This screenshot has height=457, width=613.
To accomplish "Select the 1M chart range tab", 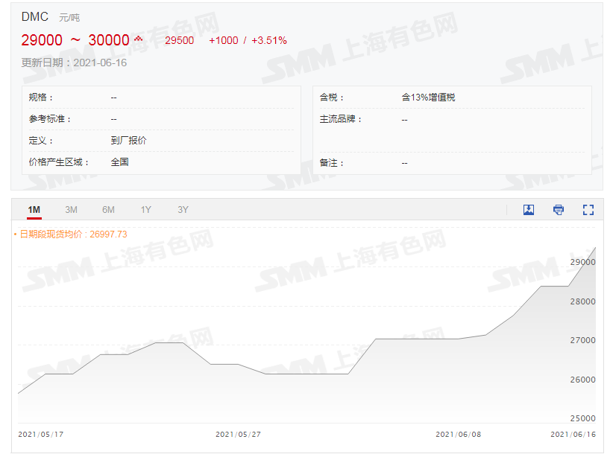I will (34, 210).
